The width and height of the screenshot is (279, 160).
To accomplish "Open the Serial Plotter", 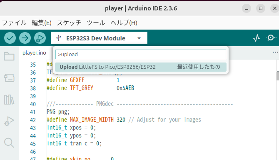I will pyautogui.click(x=257, y=38).
